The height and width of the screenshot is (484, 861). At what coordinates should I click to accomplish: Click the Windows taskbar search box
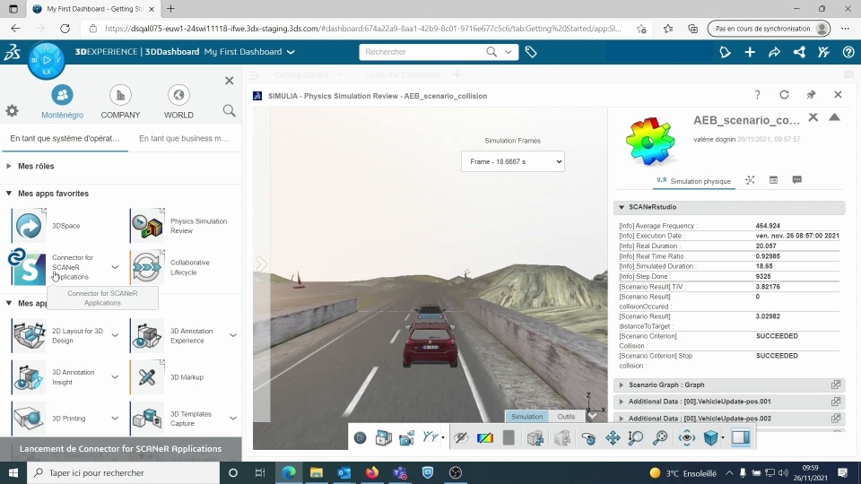coord(124,472)
